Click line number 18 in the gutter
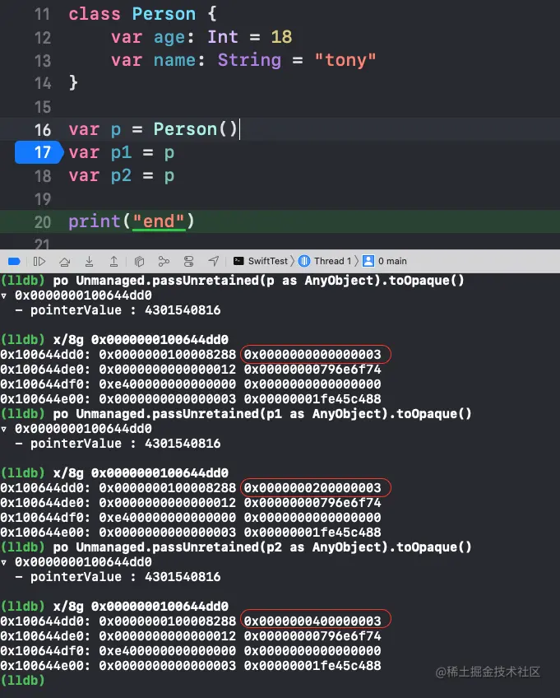 pyautogui.click(x=42, y=176)
